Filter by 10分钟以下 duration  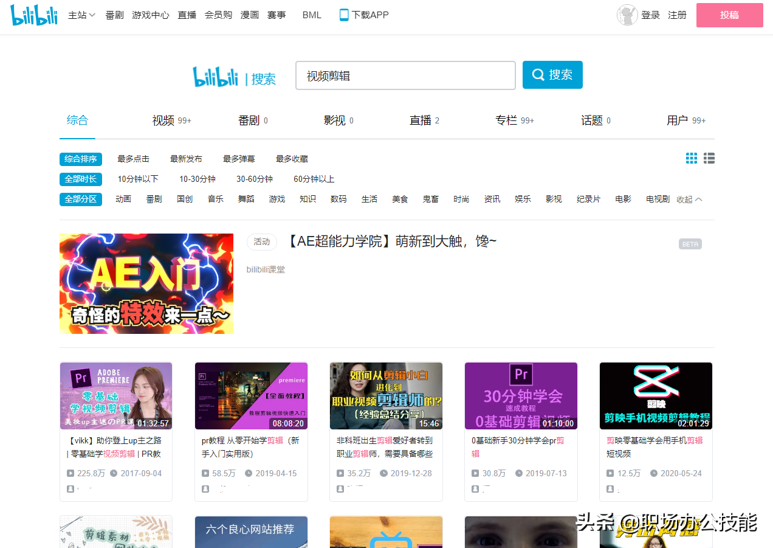click(x=138, y=179)
